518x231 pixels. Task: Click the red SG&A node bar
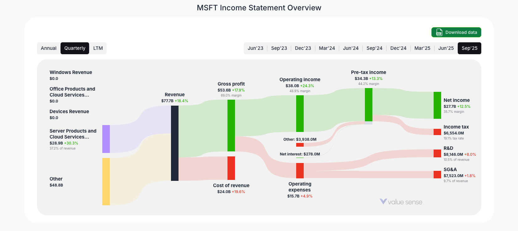point(437,175)
